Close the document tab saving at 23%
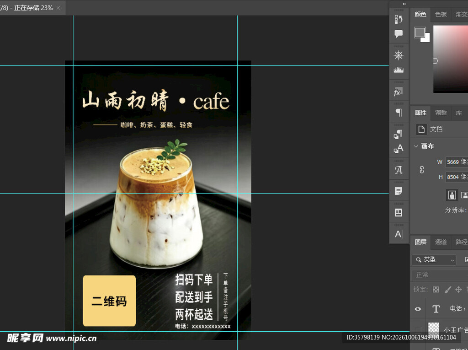The width and height of the screenshot is (468, 350). (x=58, y=8)
